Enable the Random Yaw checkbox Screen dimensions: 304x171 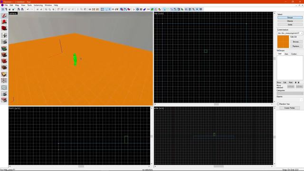[278, 104]
